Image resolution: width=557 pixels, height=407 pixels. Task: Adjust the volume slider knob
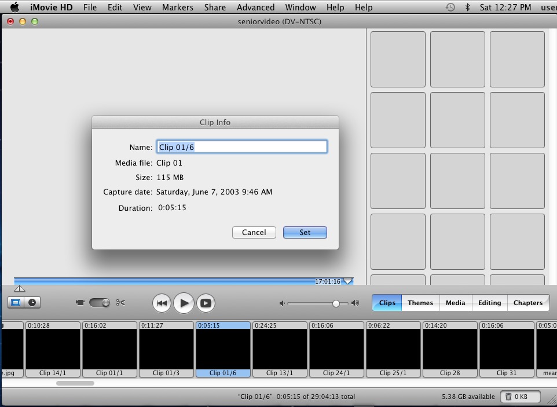pyautogui.click(x=336, y=303)
